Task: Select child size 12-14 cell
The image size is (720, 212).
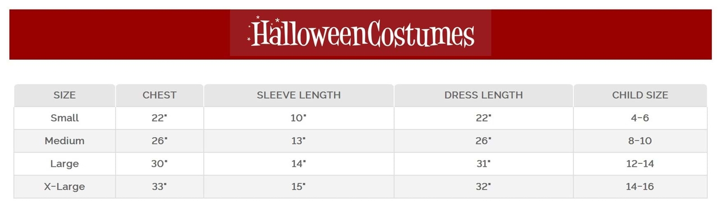Action: 640,164
